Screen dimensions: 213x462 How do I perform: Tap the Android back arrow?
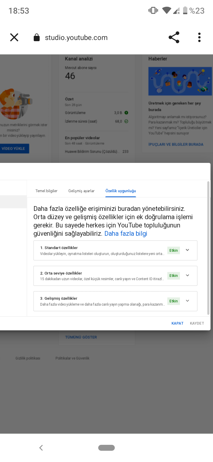coord(41,448)
